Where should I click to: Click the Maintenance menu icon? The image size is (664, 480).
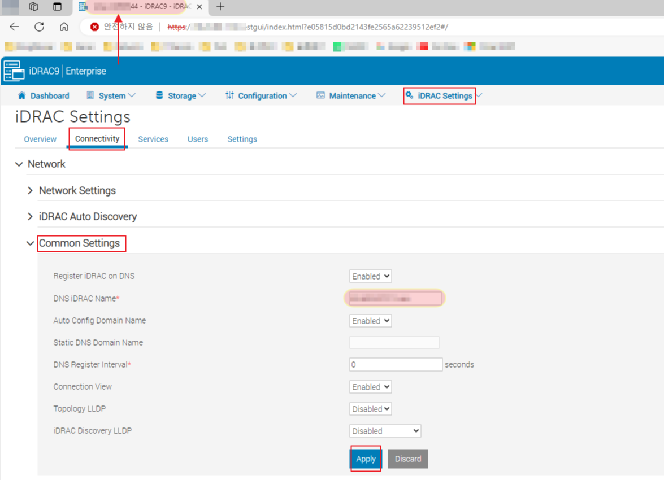[320, 95]
